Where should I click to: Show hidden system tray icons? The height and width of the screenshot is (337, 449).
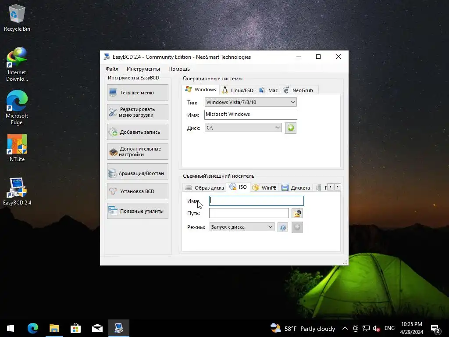[345, 328]
